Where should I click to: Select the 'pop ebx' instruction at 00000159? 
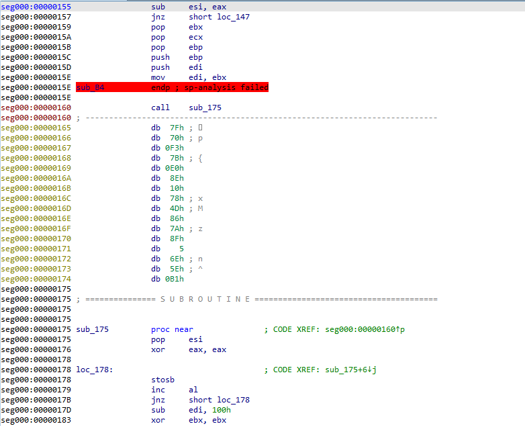[177, 27]
